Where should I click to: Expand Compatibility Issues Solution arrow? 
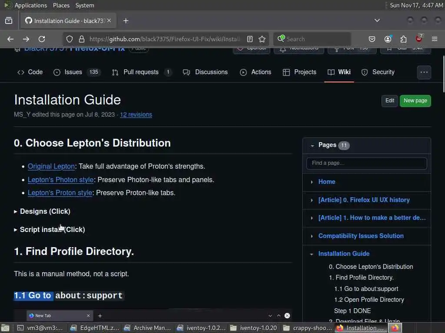[312, 236]
